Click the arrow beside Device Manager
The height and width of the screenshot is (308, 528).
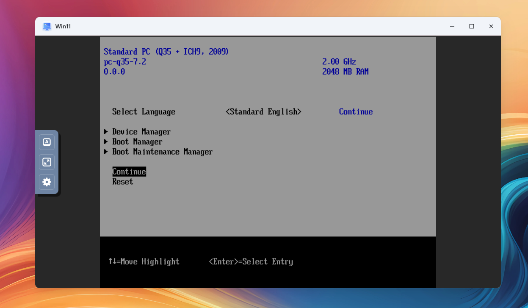pyautogui.click(x=106, y=132)
